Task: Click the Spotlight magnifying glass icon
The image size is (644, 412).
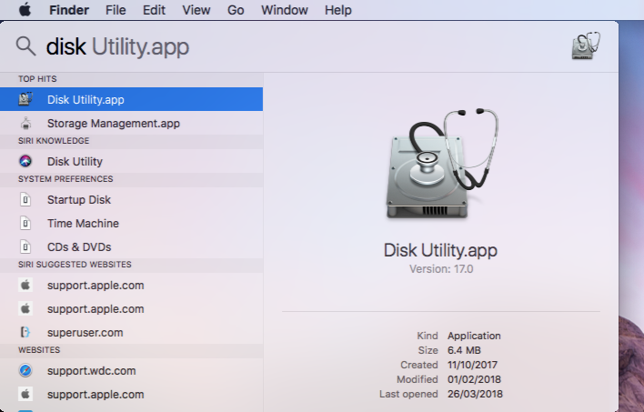Action: tap(26, 46)
